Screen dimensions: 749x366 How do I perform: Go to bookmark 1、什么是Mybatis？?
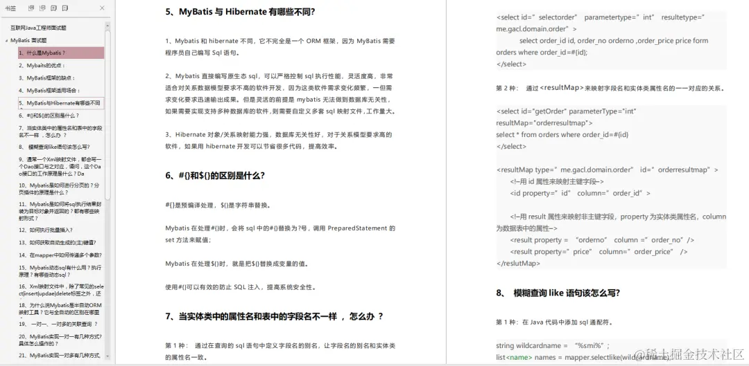point(60,53)
